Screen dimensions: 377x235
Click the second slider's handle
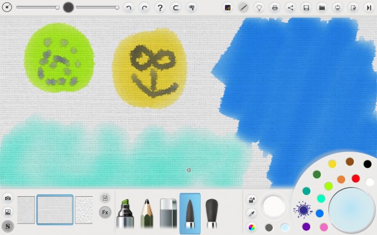pyautogui.click(x=117, y=8)
